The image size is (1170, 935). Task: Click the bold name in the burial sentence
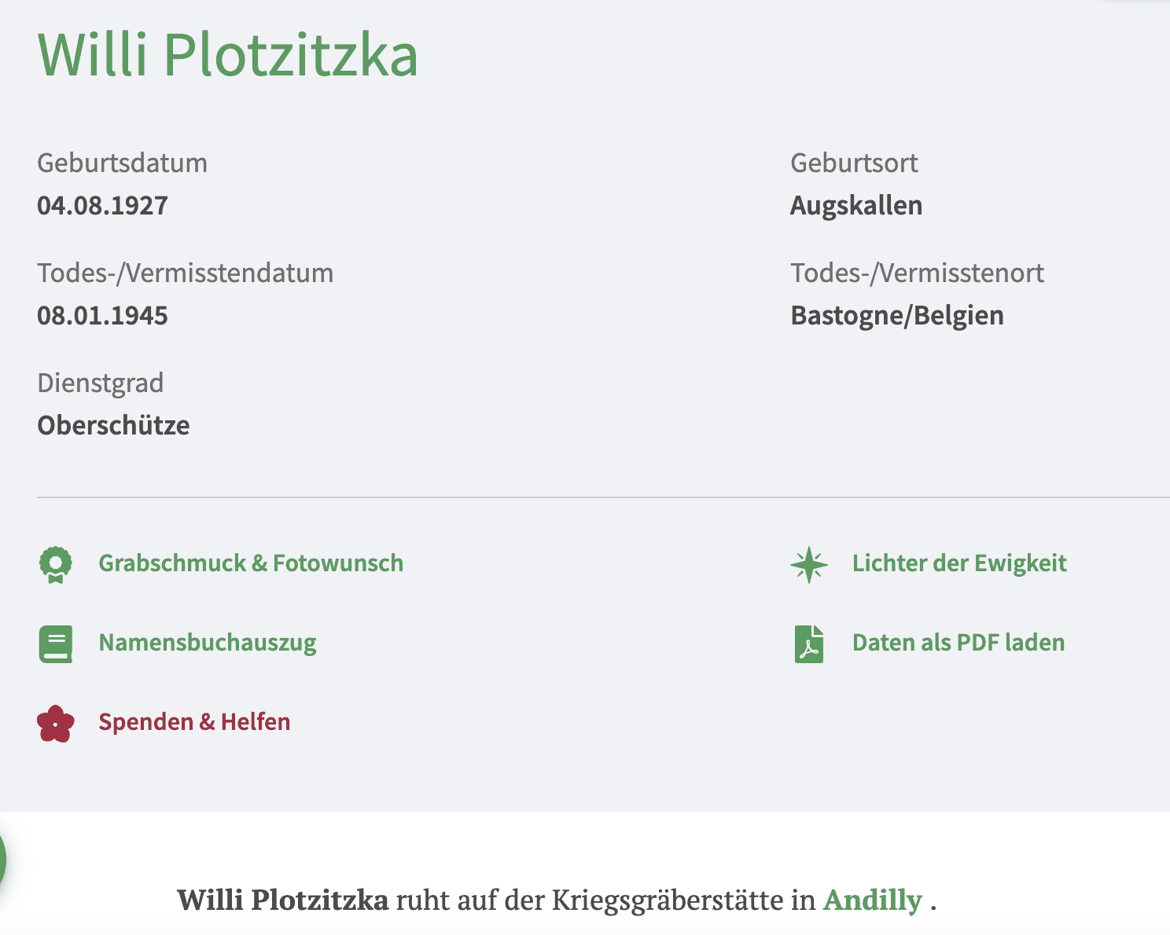[x=282, y=900]
